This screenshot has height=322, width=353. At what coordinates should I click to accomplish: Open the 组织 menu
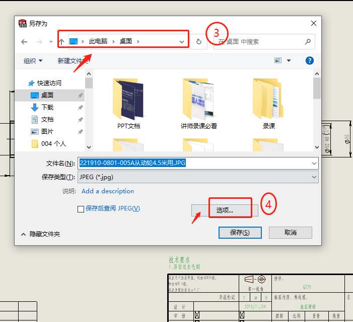[33, 61]
